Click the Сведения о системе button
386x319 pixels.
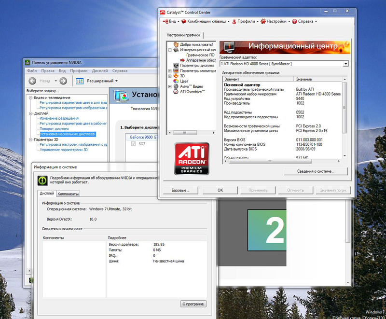(x=316, y=171)
